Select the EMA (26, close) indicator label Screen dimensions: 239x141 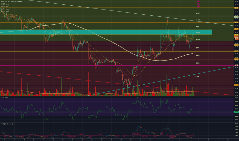point(5,12)
